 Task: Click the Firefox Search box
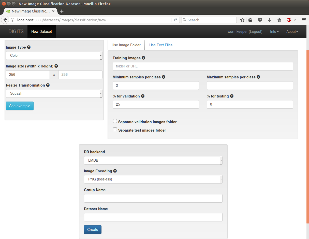pyautogui.click(x=209, y=20)
